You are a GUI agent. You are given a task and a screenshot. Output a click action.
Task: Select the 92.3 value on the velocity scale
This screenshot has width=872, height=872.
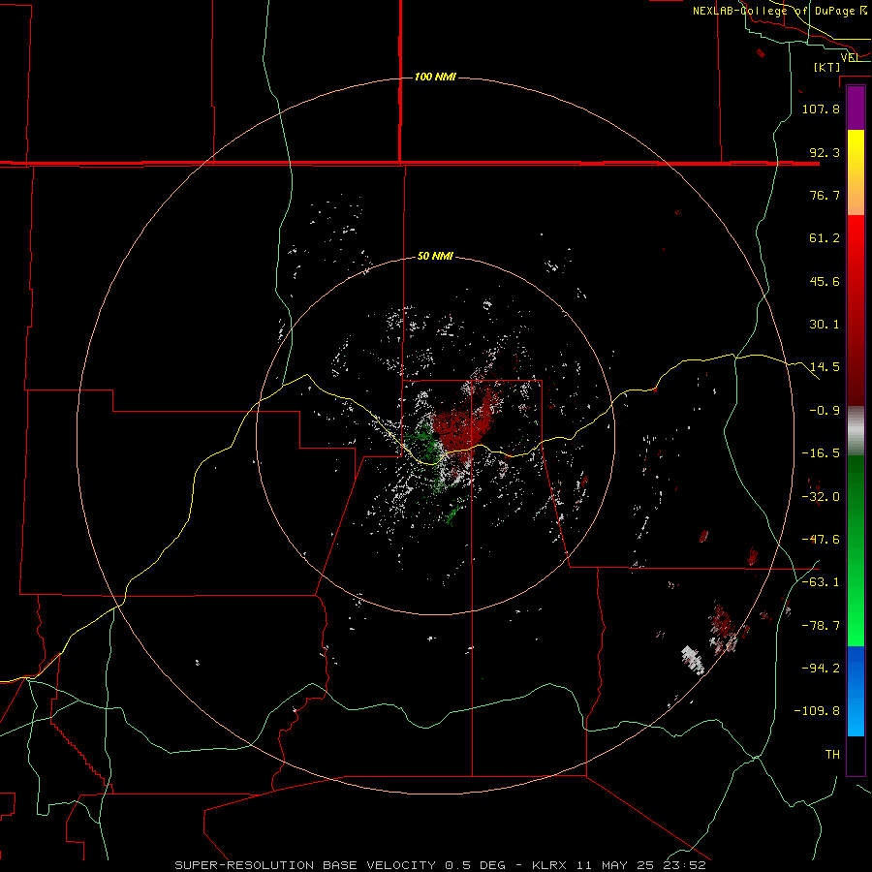click(825, 152)
